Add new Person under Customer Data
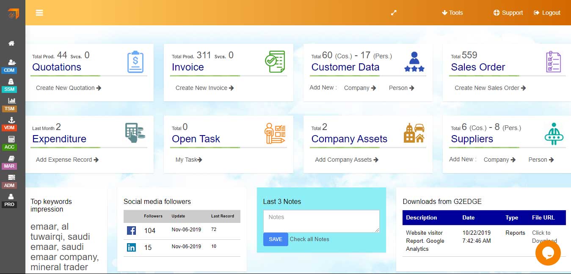Screen dimensions: 571x274 pyautogui.click(x=401, y=88)
